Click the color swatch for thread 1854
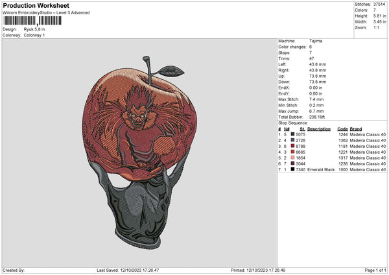The image size is (389, 275). coord(292,158)
